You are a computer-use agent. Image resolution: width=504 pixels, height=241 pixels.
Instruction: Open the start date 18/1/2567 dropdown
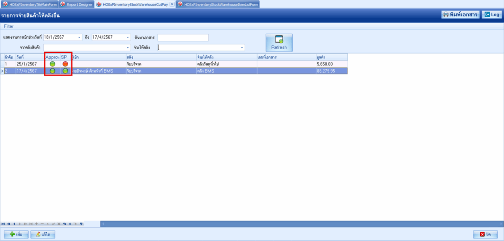coord(79,37)
